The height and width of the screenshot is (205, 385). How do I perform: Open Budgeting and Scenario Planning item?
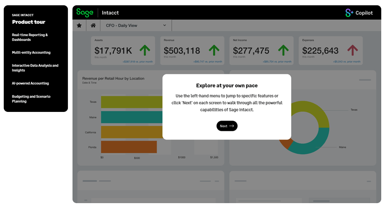point(31,99)
